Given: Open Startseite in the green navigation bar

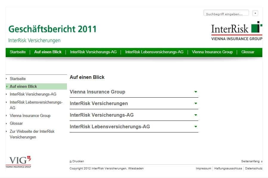Looking at the screenshot, I should pos(18,52).
